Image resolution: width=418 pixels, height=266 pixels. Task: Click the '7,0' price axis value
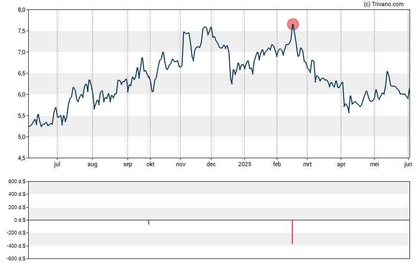22,52
